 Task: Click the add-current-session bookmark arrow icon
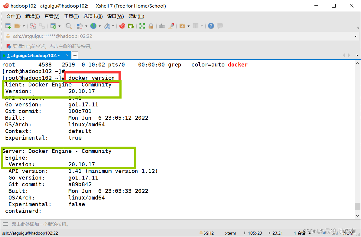pos(9,47)
